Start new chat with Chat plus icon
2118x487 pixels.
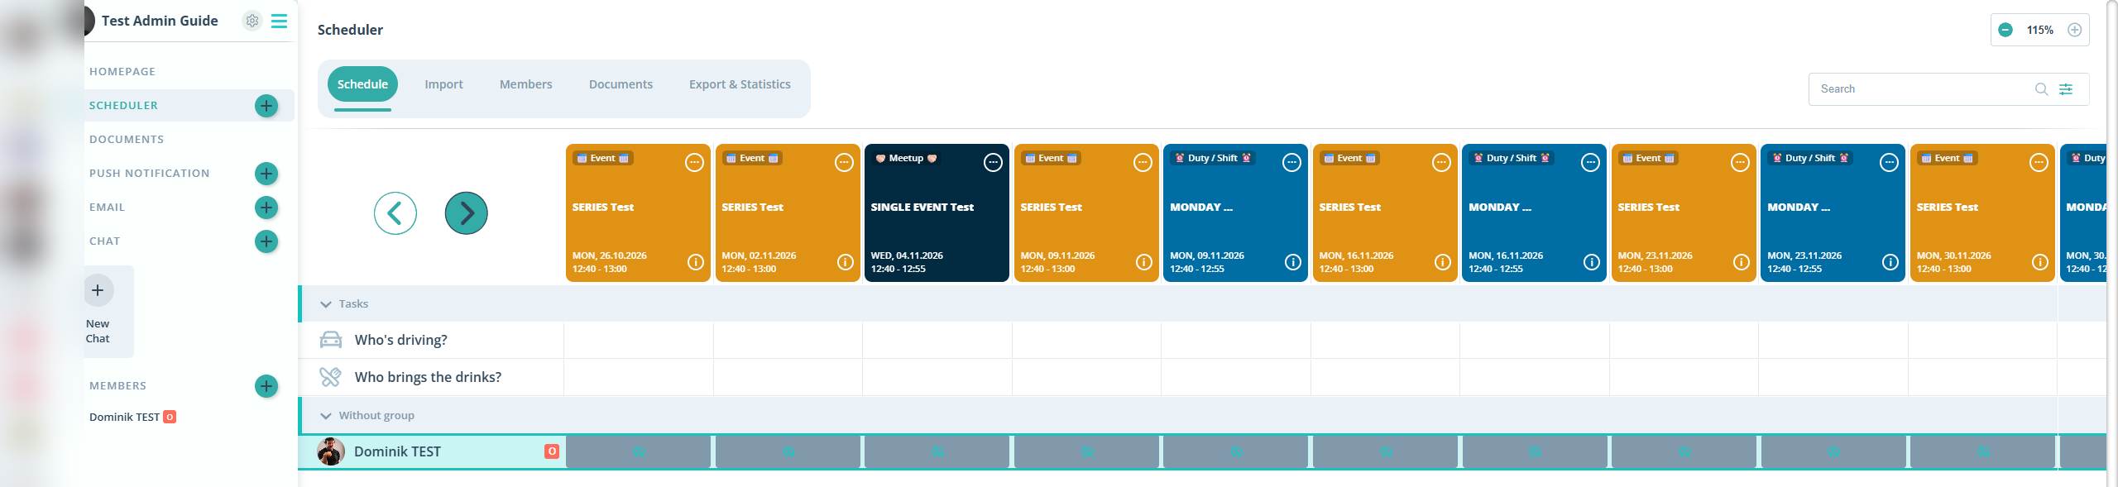pyautogui.click(x=266, y=241)
